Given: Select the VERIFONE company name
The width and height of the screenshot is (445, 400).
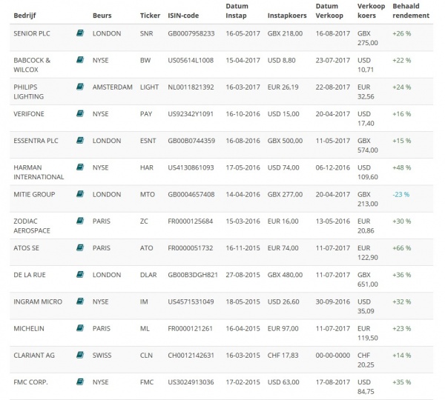Looking at the screenshot, I should click(x=29, y=114).
